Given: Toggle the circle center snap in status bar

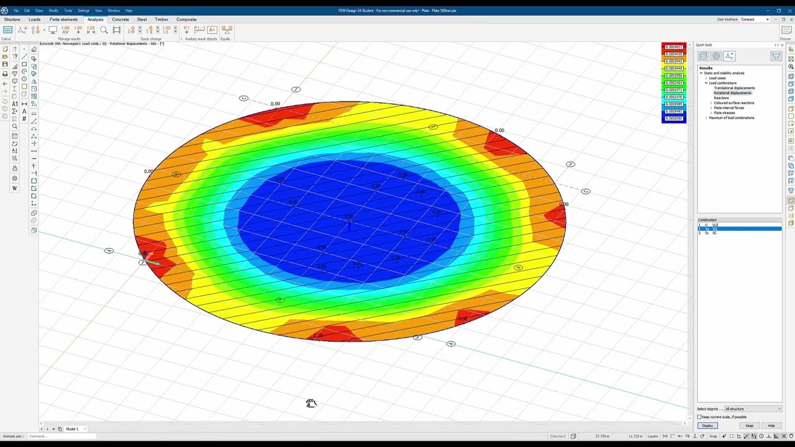Looking at the screenshot, I should click(761, 436).
